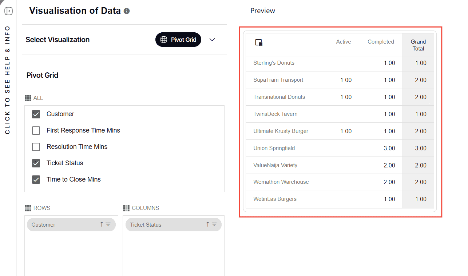Select the WetinLas Burgers row label
The height and width of the screenshot is (276, 468).
[x=275, y=199]
